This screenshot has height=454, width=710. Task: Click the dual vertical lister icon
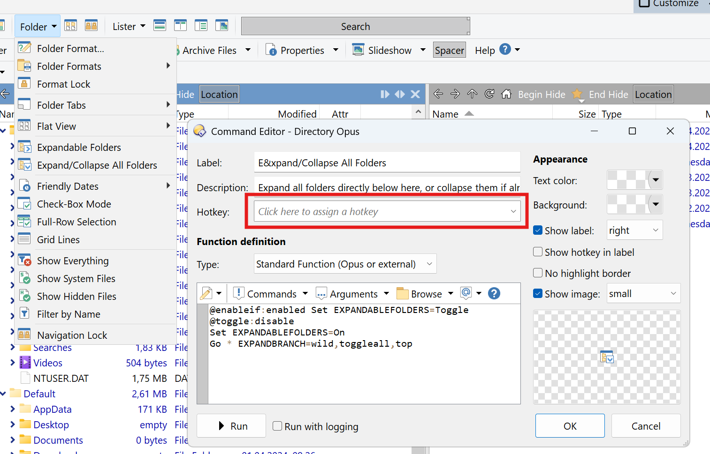pos(181,25)
